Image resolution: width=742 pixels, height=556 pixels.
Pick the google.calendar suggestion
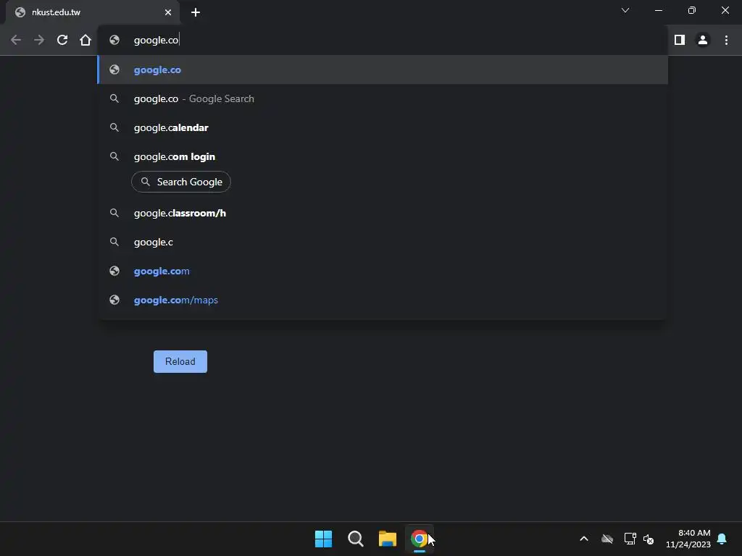coord(383,127)
